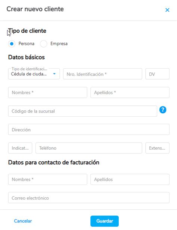177x230 pixels.
Task: Click the Cédula de ciudadanía dropdown arrow
Action: 54,74
